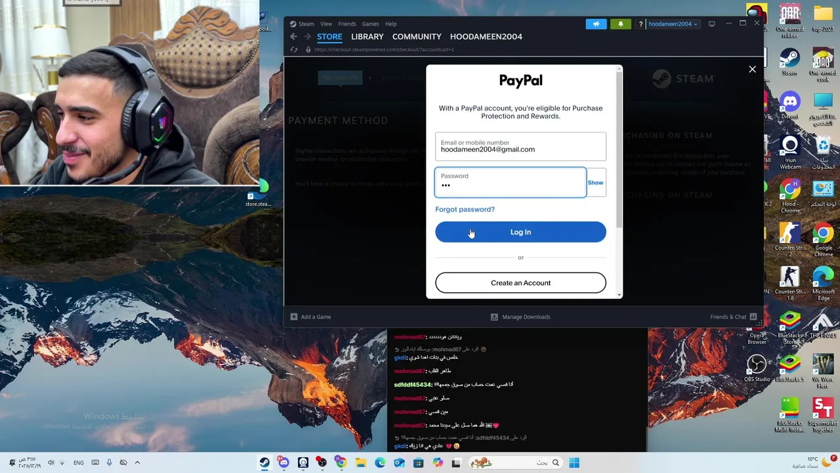Open the View menu in Steam
The image size is (840, 473).
(326, 24)
